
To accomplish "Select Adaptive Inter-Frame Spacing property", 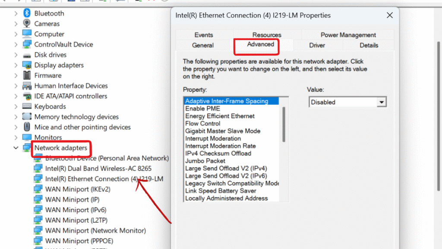I will point(231,101).
